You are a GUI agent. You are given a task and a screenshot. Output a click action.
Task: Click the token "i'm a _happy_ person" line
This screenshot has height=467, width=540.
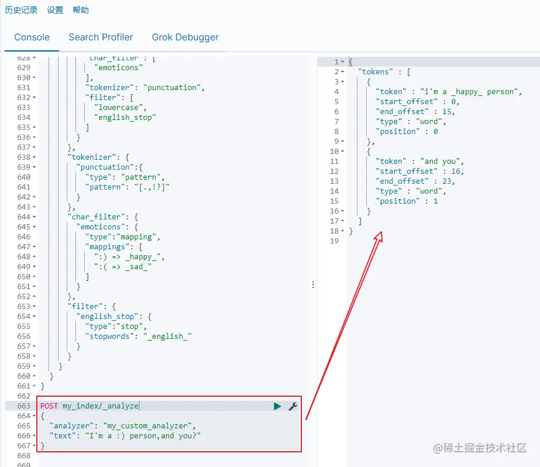point(449,92)
